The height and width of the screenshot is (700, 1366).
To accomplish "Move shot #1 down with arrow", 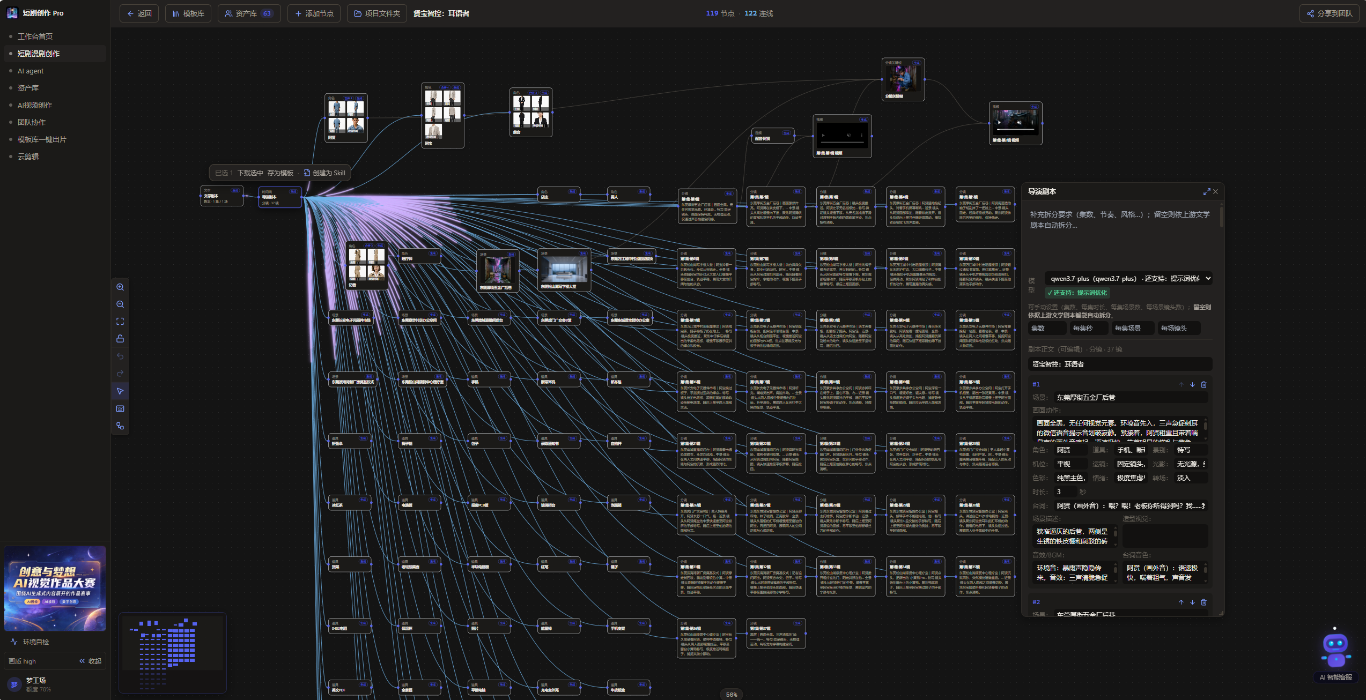I will pyautogui.click(x=1192, y=385).
